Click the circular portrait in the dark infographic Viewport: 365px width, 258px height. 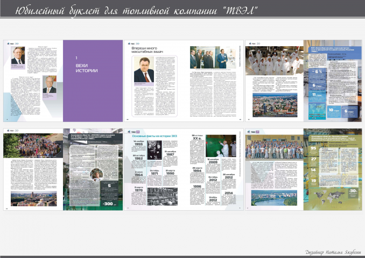pyautogui.click(x=96, y=175)
